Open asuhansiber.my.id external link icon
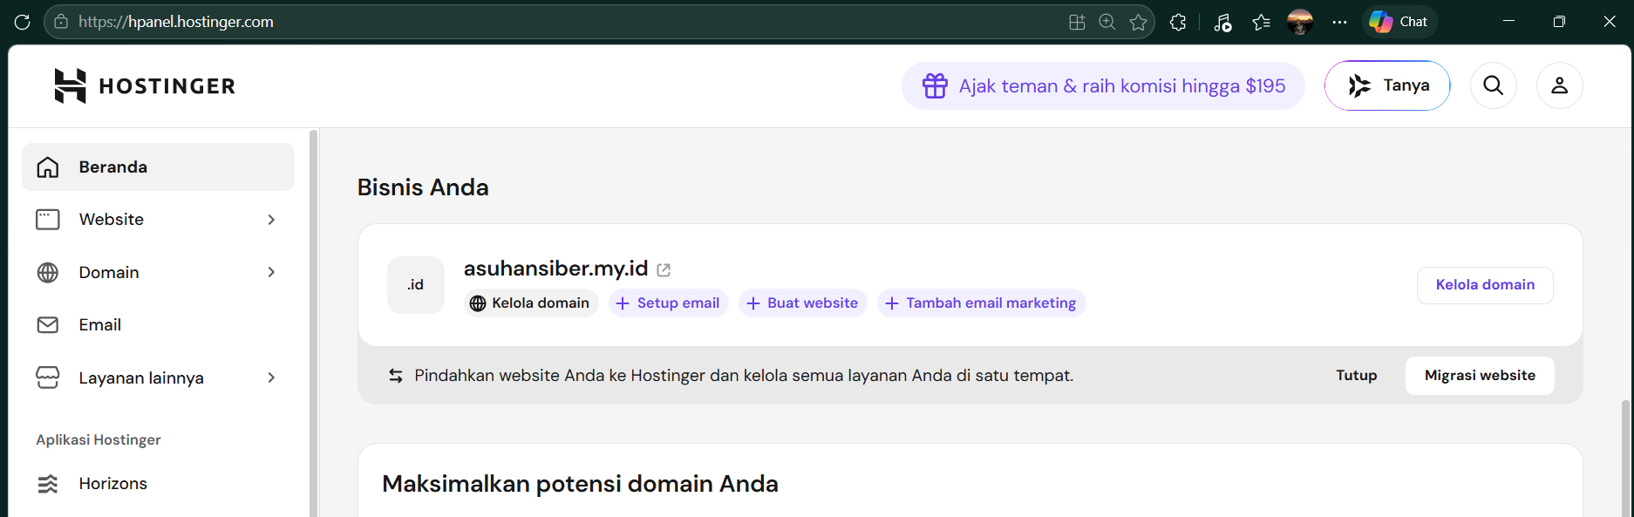The image size is (1634, 517). coord(664,270)
